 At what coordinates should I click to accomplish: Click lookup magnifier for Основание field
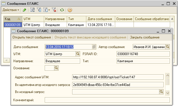(56, 68)
